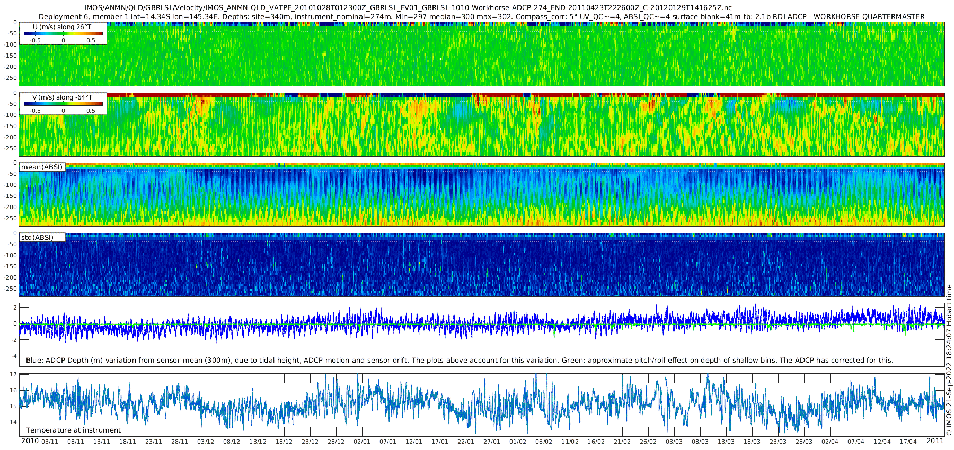Click the 01/02 date tick label

point(518,442)
